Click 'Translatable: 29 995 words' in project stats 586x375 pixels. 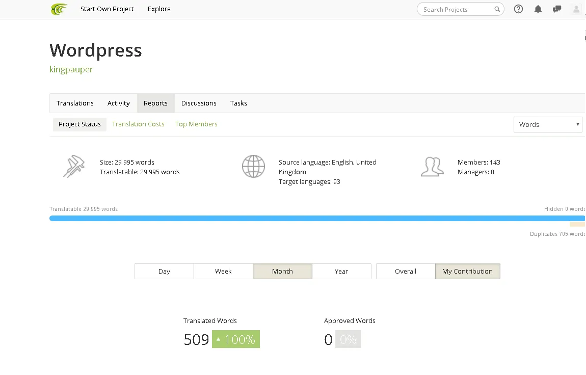[x=140, y=172]
